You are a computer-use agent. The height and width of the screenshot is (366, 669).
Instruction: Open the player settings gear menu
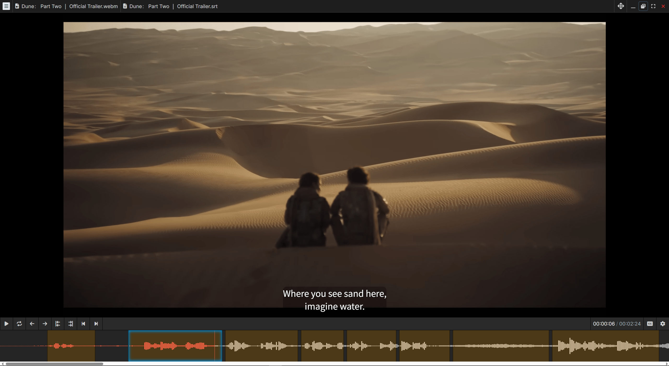[662, 324]
